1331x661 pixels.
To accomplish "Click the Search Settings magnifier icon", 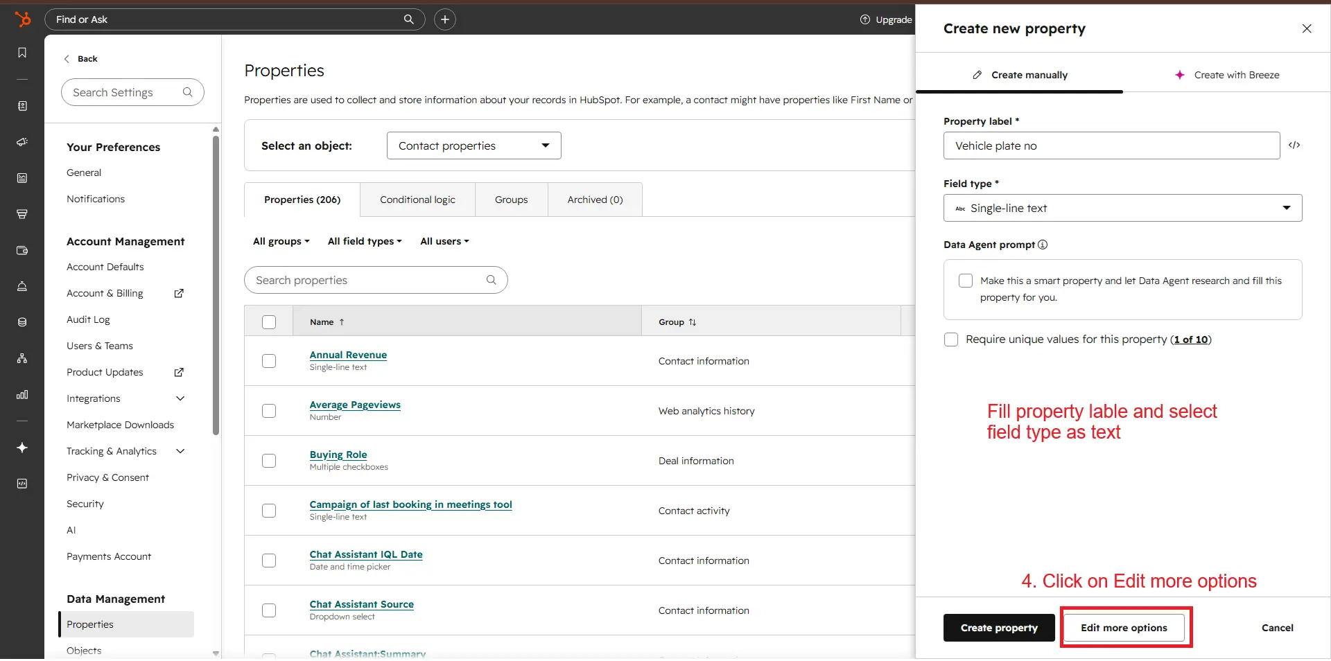I will 187,92.
